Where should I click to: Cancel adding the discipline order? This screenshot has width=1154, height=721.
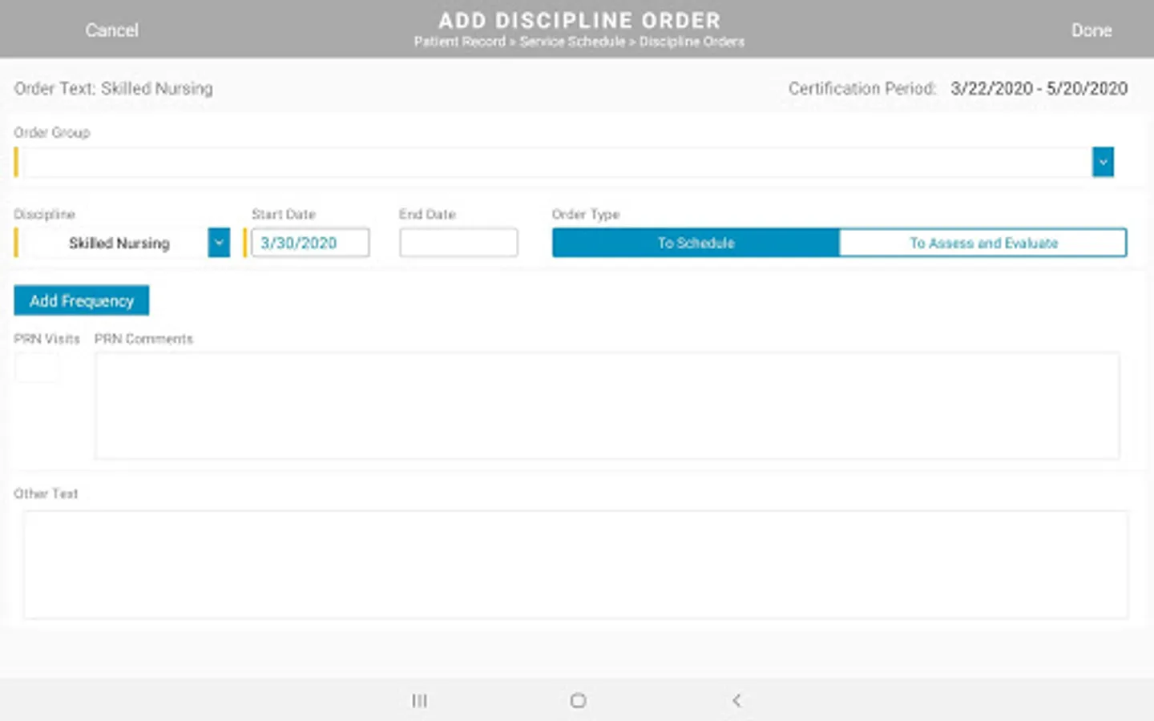(x=111, y=30)
